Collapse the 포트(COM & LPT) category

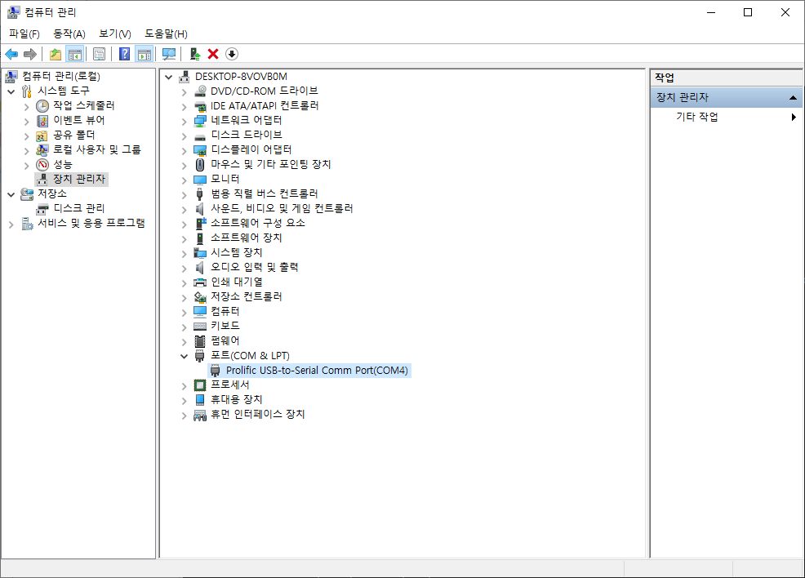tap(185, 356)
